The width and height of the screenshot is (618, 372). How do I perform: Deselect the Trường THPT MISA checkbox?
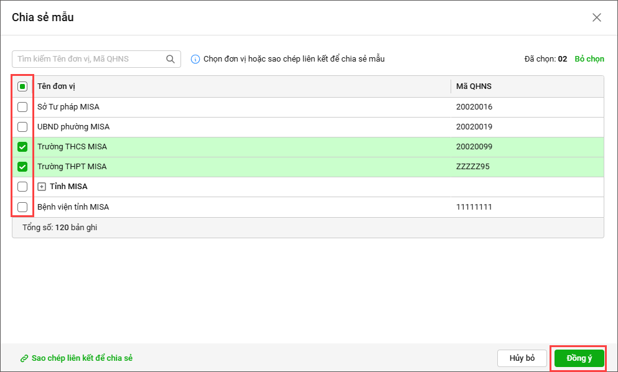(22, 167)
